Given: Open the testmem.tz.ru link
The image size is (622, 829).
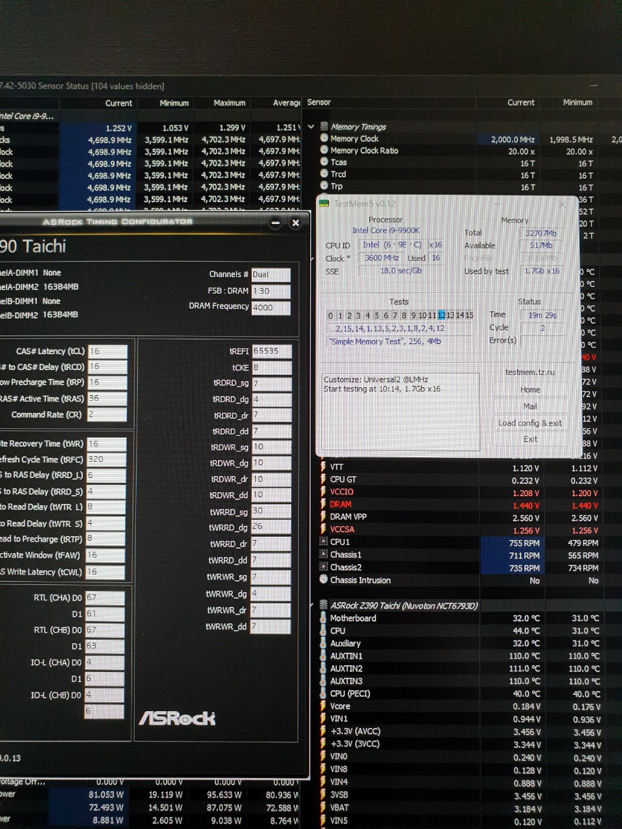Looking at the screenshot, I should click(x=530, y=372).
